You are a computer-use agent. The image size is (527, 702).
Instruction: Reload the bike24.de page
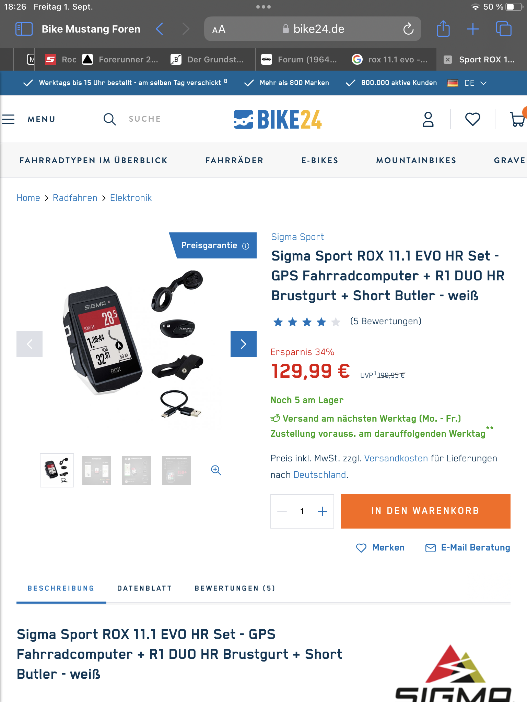[x=408, y=29]
